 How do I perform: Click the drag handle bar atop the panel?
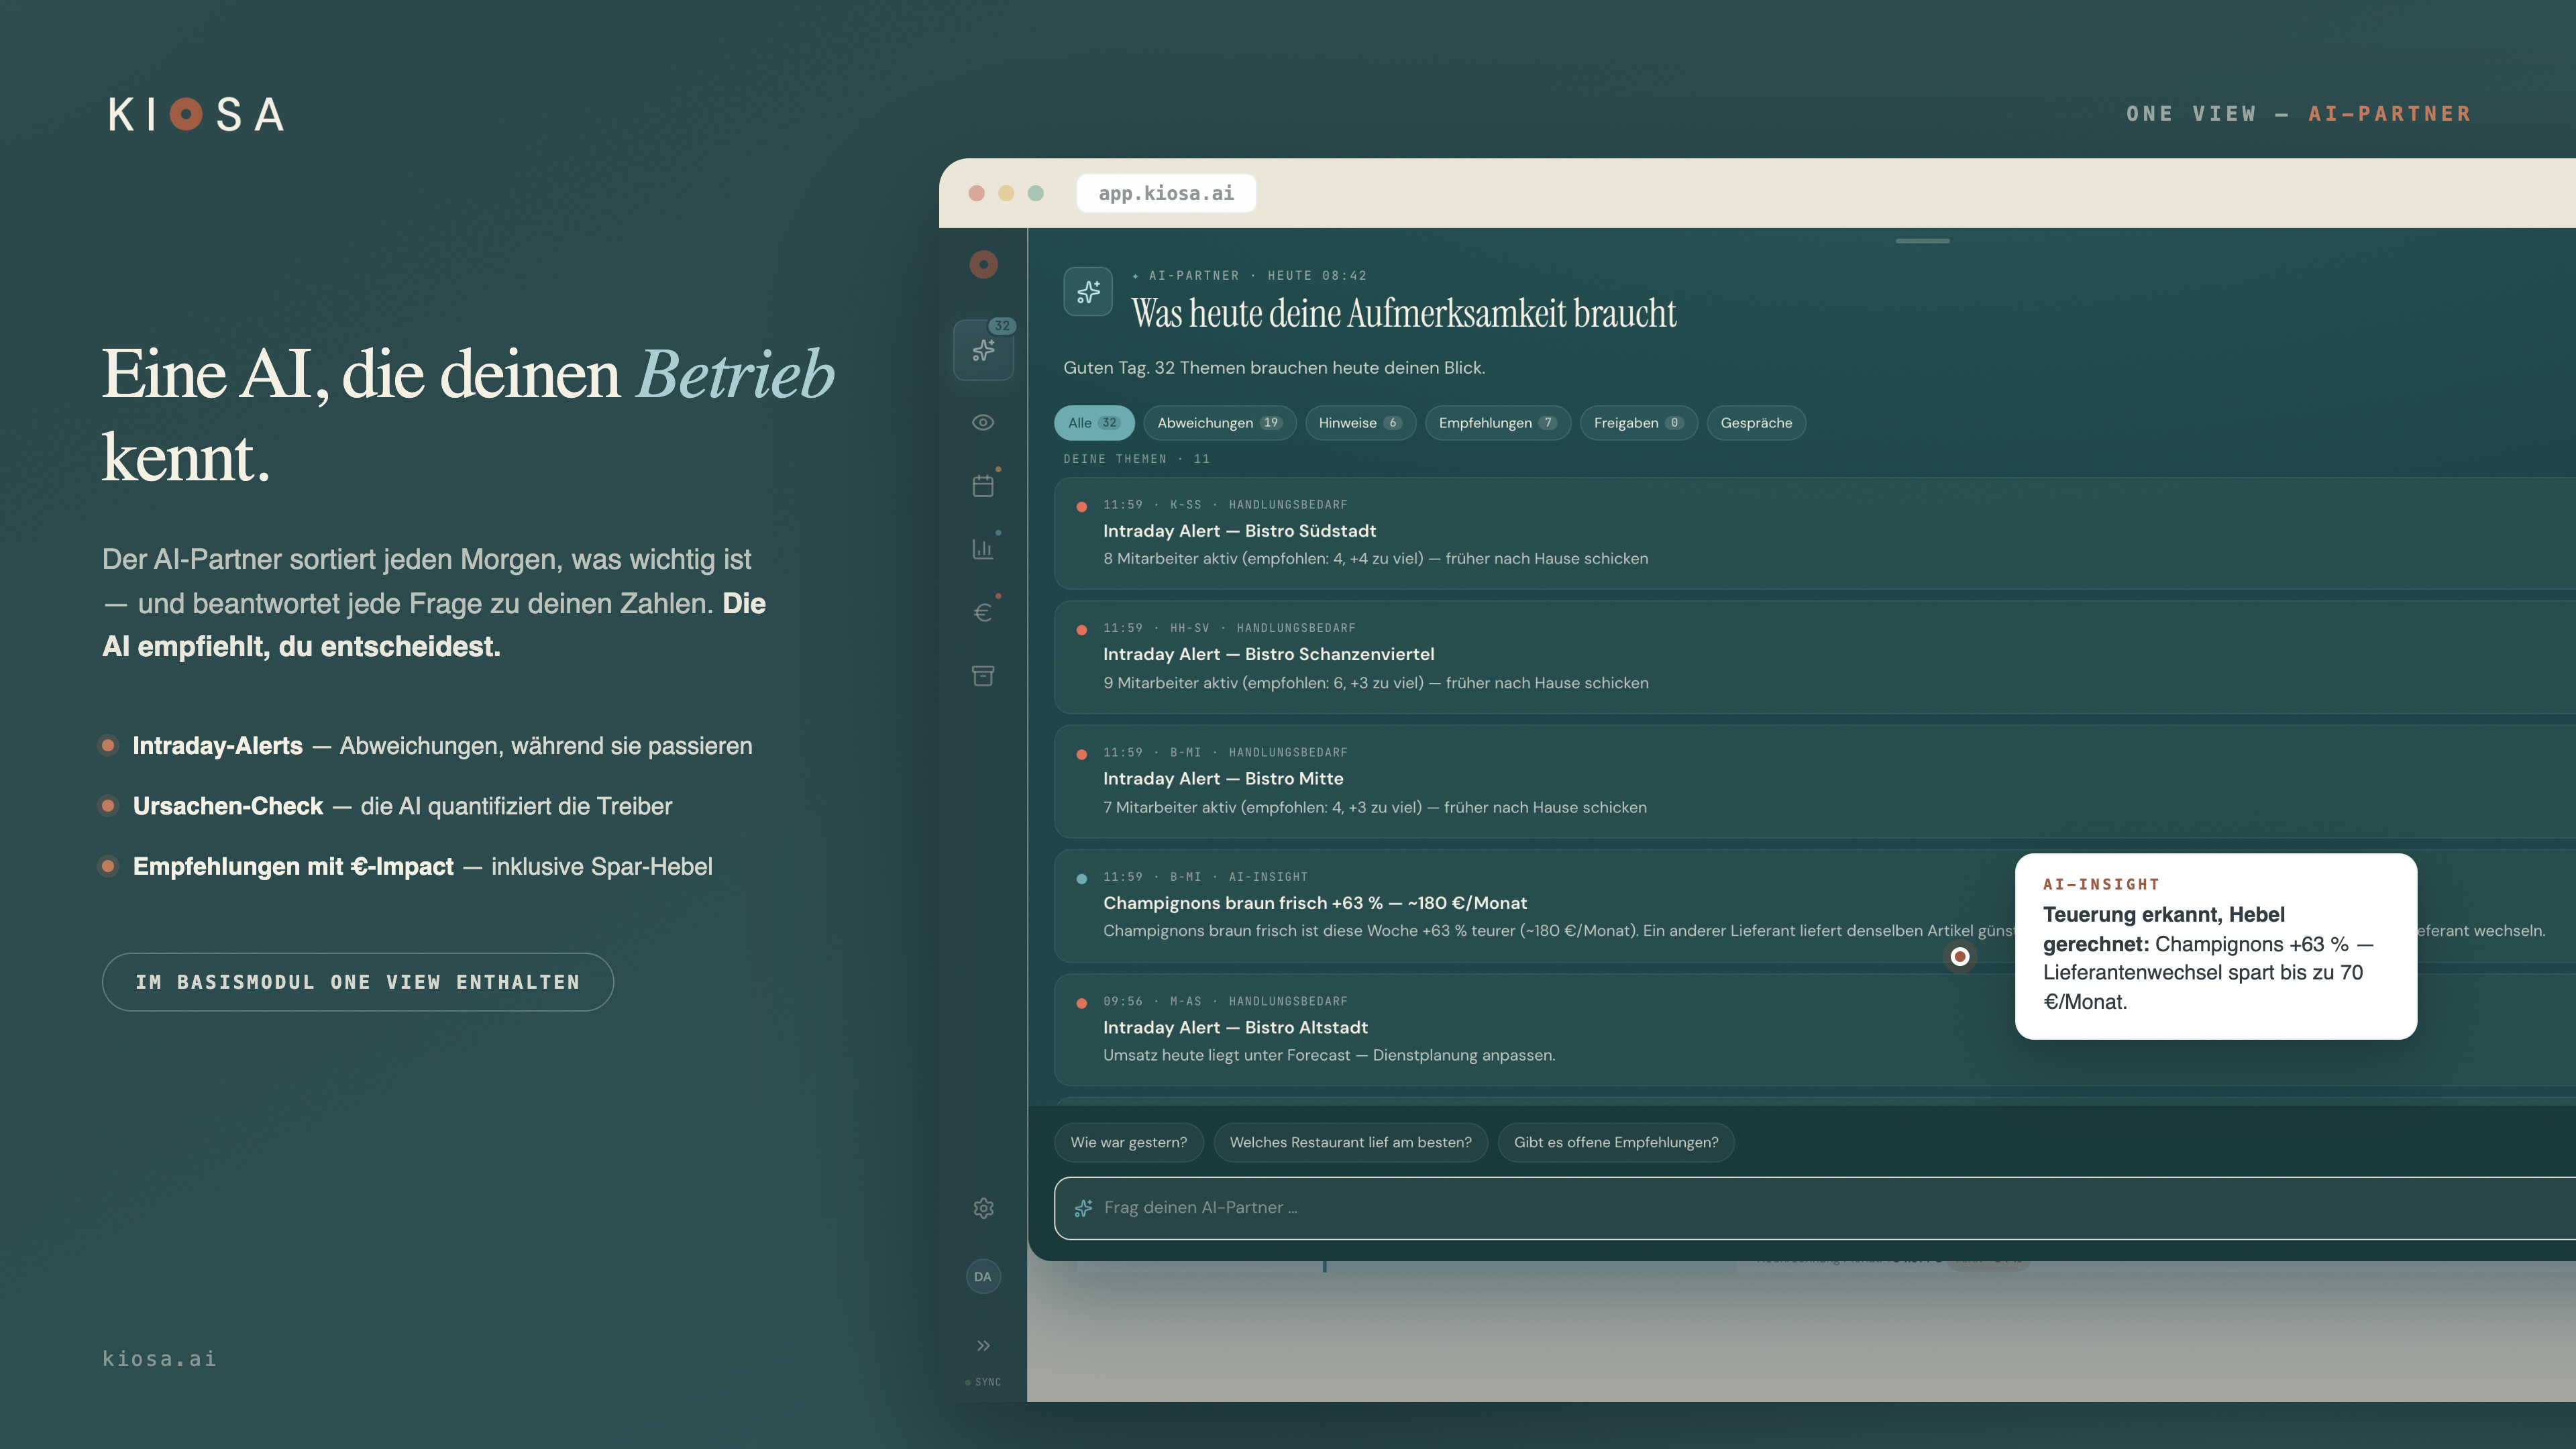1922,241
